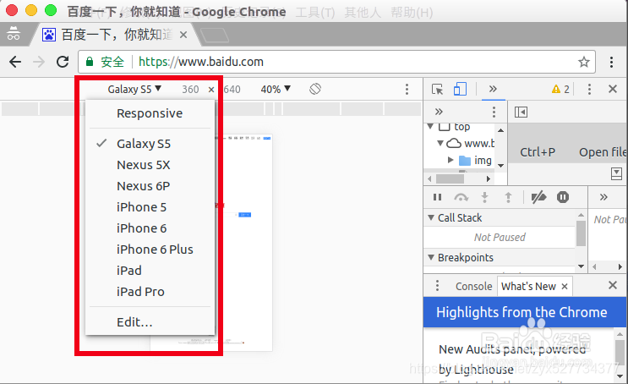Click the width field showing 360
This screenshot has height=384, width=628.
190,89
